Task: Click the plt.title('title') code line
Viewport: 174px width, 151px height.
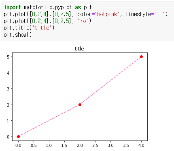Action: click(29, 28)
